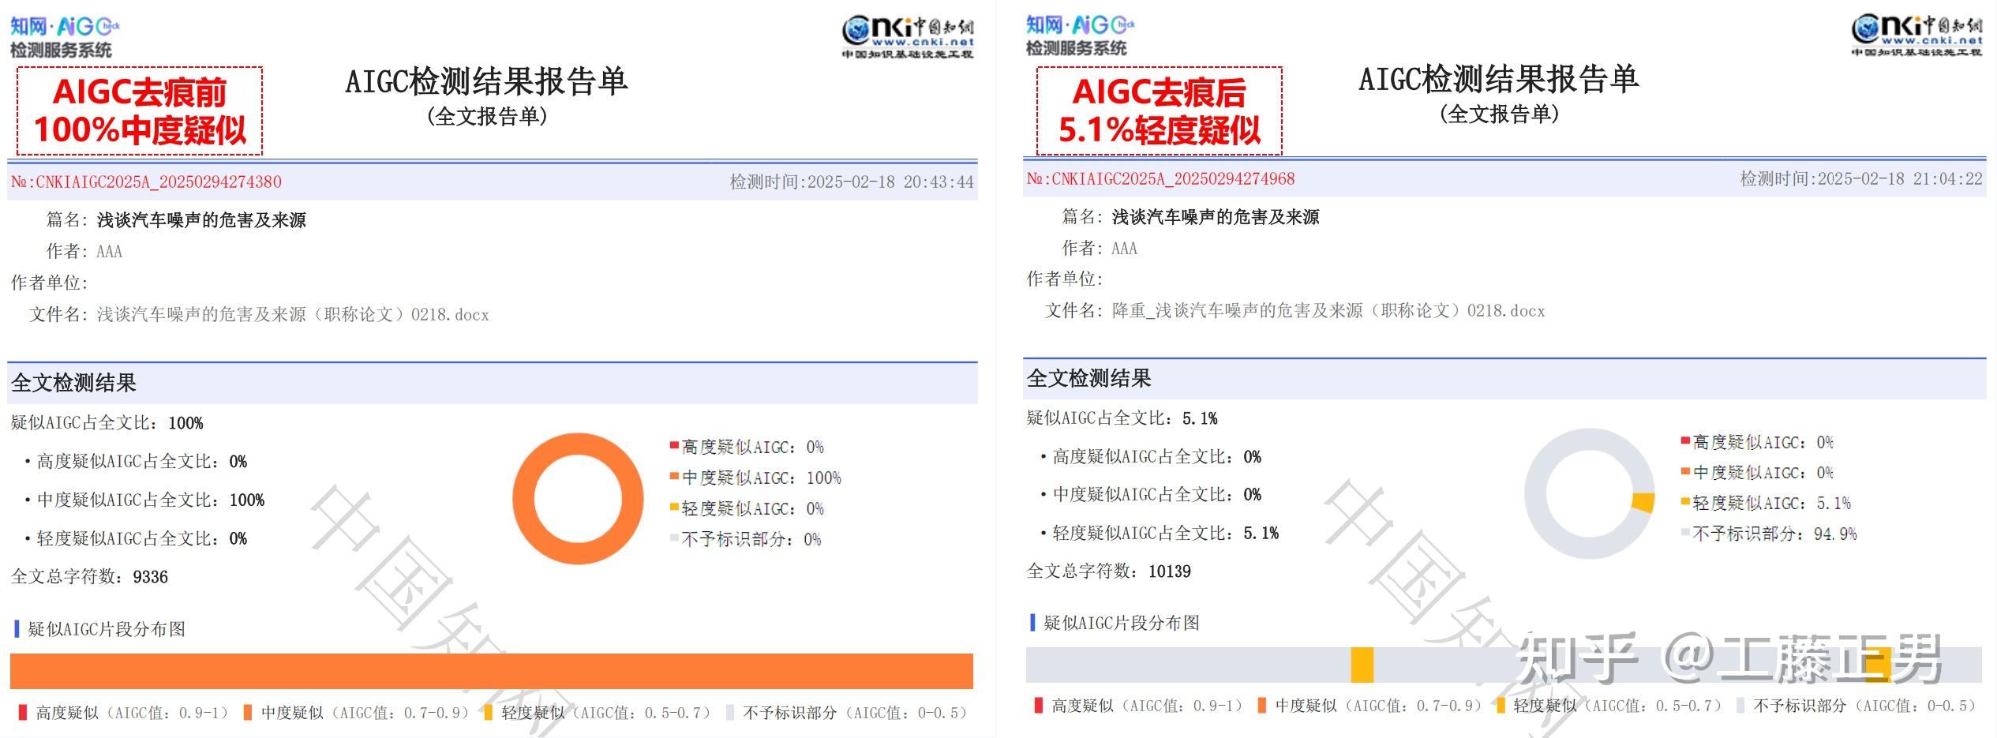Click 不予标识部分（AIGC值: 0-0.5）key under the orange bar

pyautogui.click(x=848, y=713)
